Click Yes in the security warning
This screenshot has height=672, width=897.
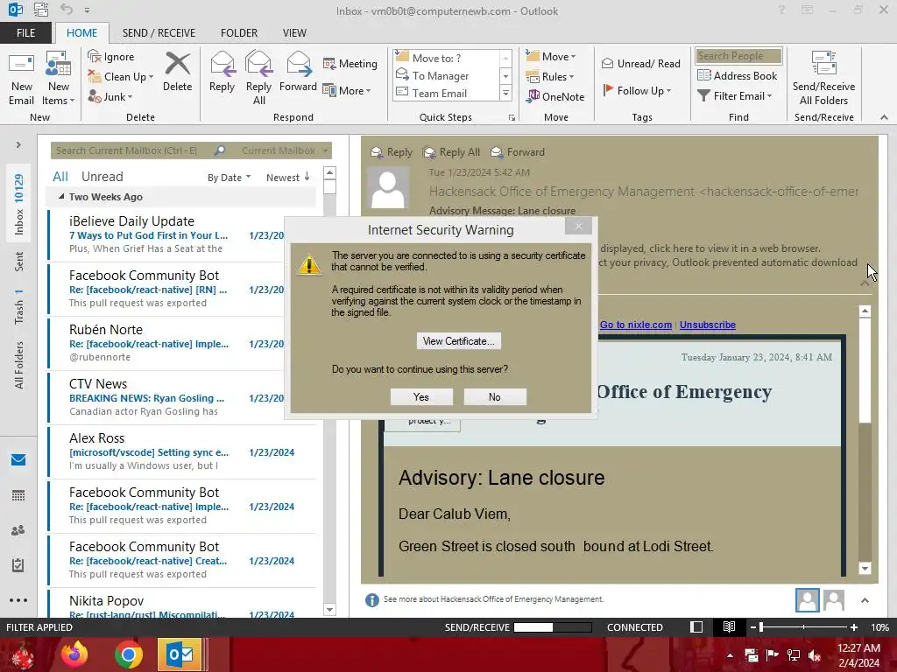click(x=421, y=397)
